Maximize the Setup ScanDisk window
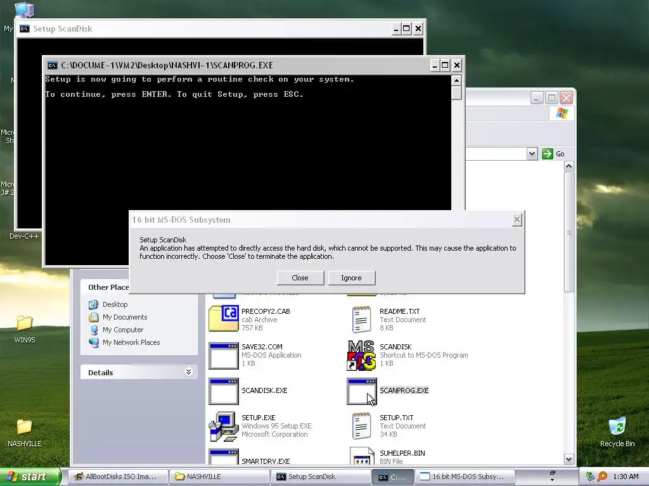The image size is (649, 486). (406, 28)
